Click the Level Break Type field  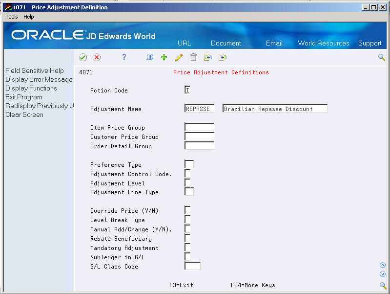[x=187, y=220]
